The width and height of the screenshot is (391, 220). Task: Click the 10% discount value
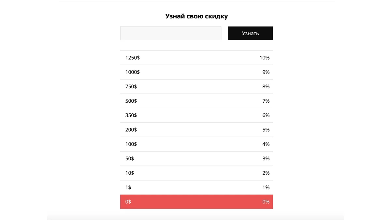(x=264, y=58)
